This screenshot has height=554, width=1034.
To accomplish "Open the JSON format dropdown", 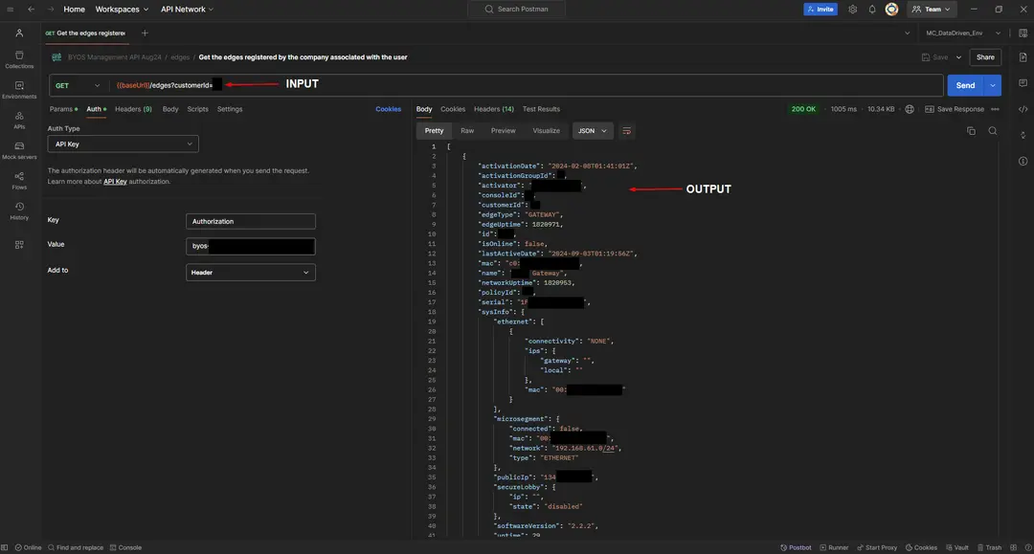I will (x=593, y=131).
